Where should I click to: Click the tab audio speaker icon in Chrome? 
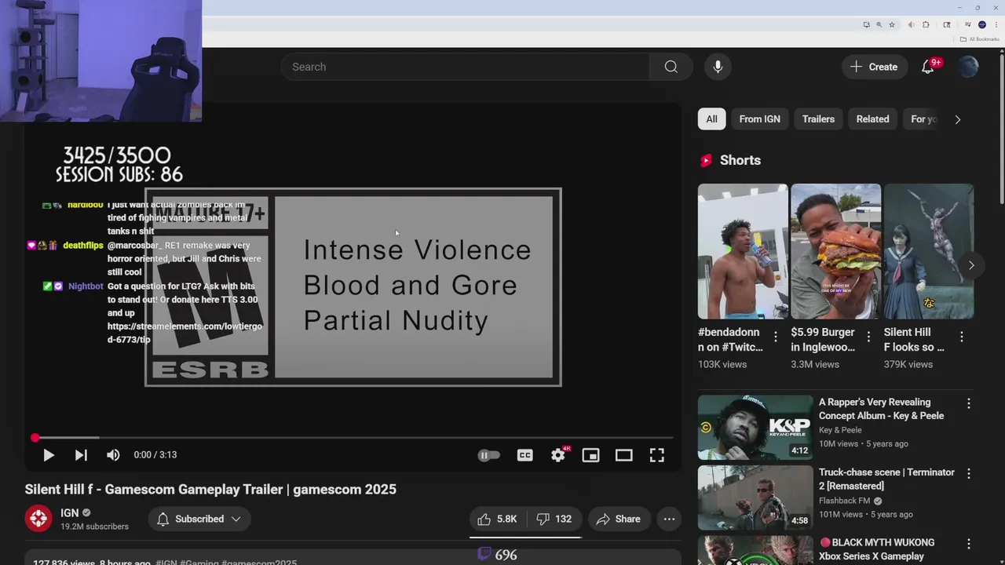(x=911, y=24)
